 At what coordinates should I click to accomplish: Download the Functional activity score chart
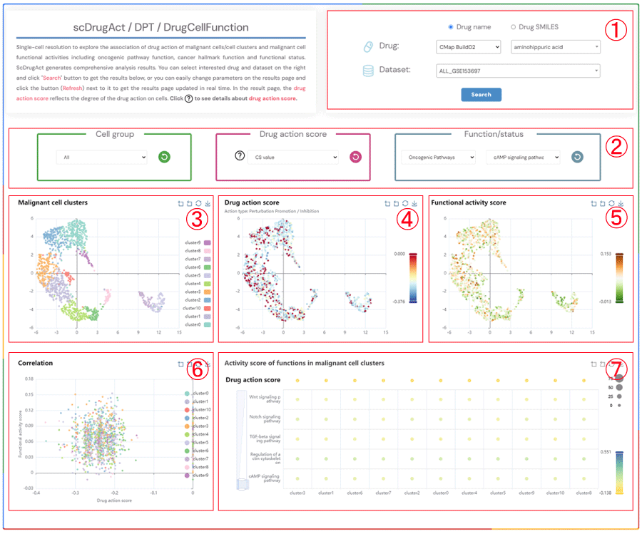click(621, 203)
